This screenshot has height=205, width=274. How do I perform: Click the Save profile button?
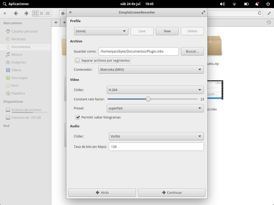[142, 31]
